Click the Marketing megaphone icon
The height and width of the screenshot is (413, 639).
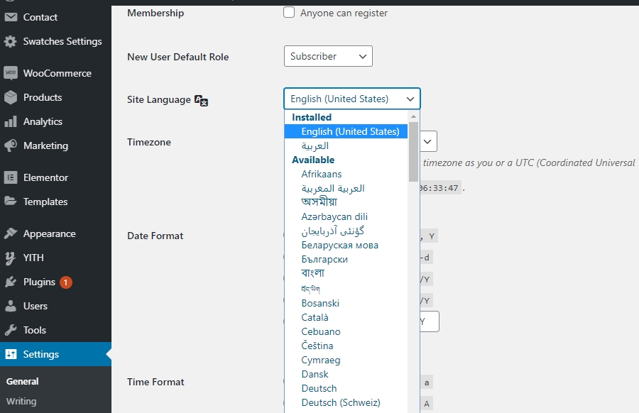11,145
